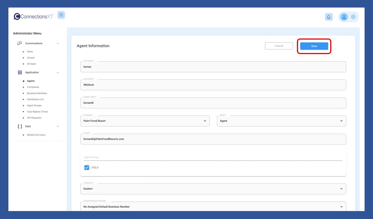The image size is (373, 219).
Task: Collapse the Conversations menu section
Action: pyautogui.click(x=58, y=43)
